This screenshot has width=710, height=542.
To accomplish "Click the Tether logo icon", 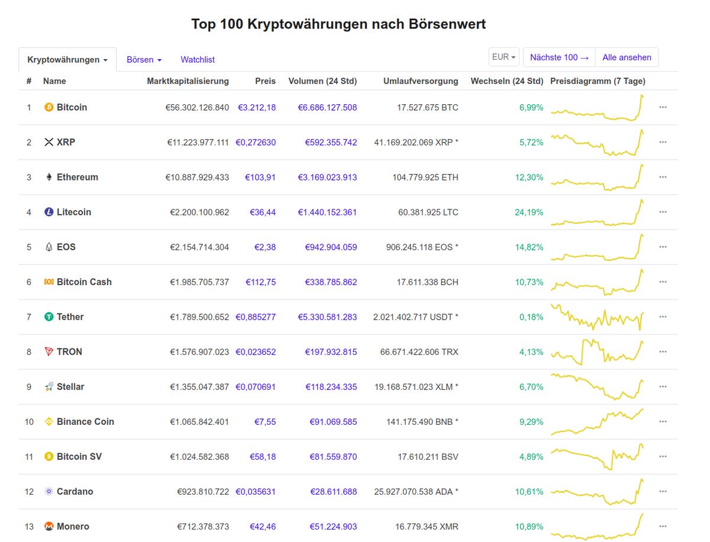I will pos(49,317).
